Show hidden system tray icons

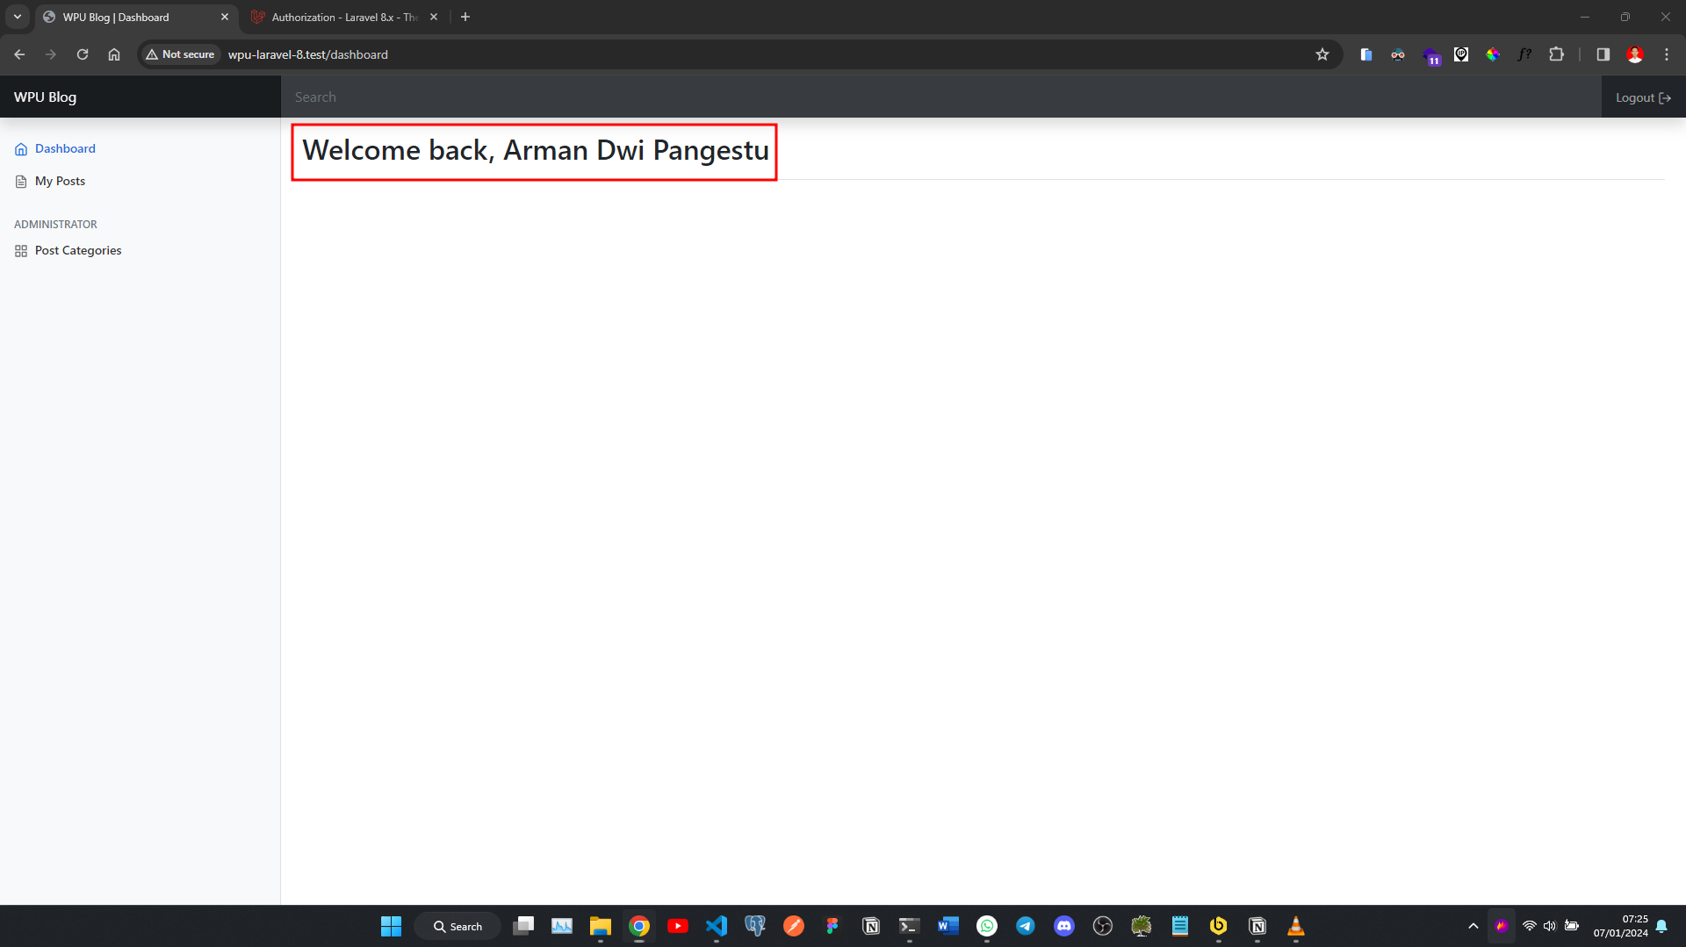[1473, 926]
